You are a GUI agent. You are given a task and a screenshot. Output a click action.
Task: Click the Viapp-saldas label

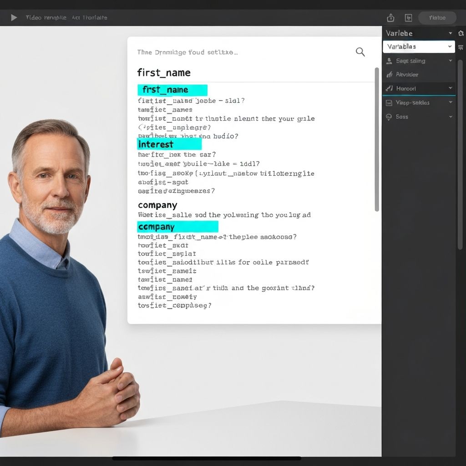click(412, 103)
